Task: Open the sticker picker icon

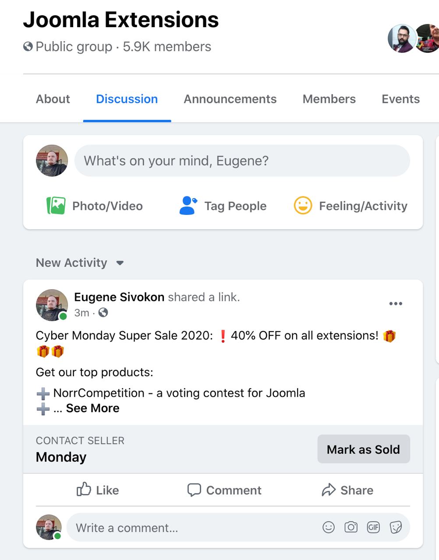Action: pos(396,527)
